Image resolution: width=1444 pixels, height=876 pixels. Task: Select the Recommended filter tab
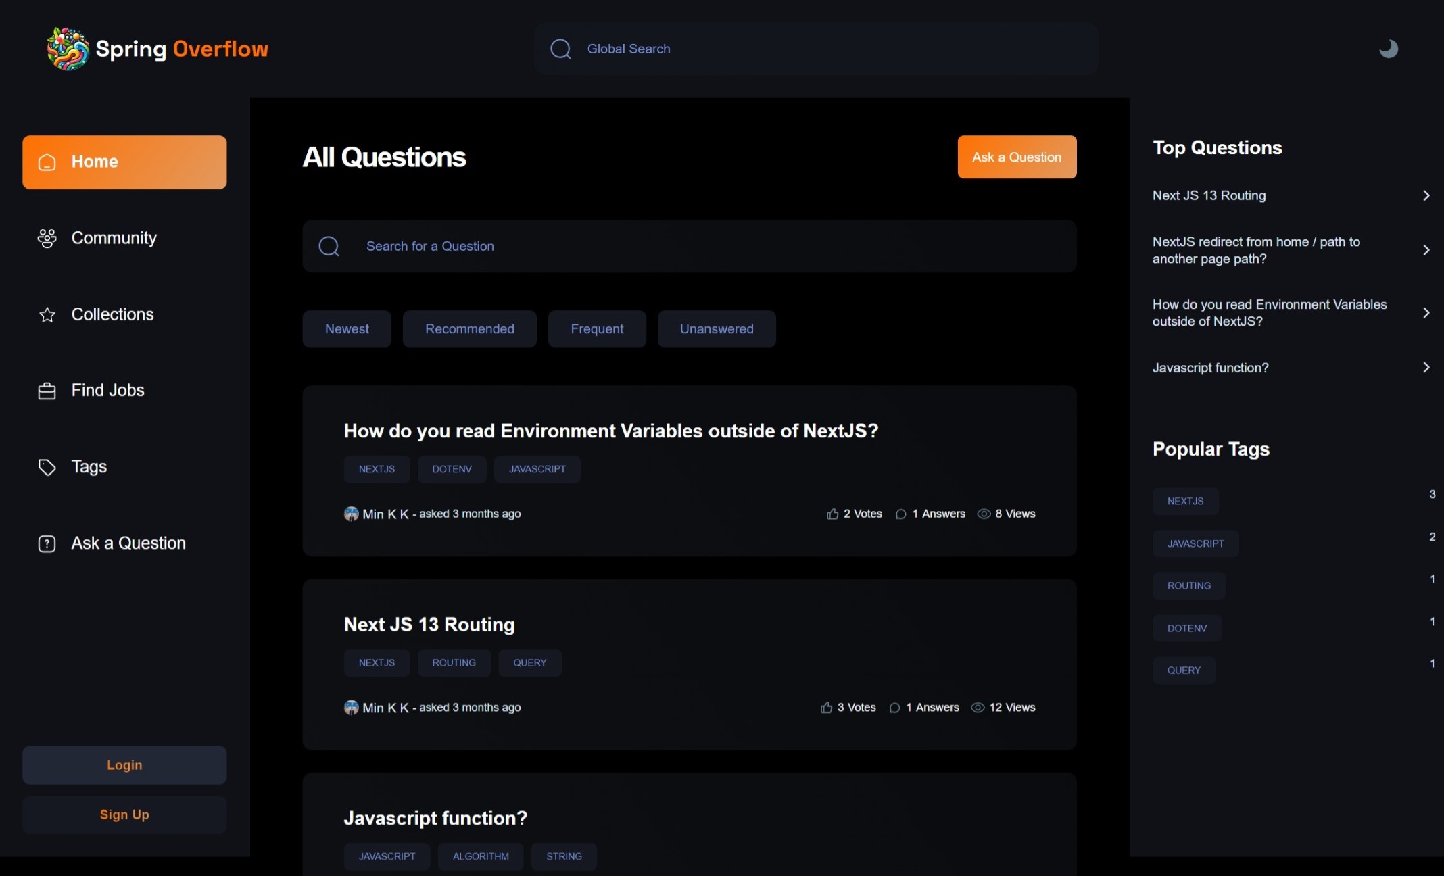(x=469, y=329)
